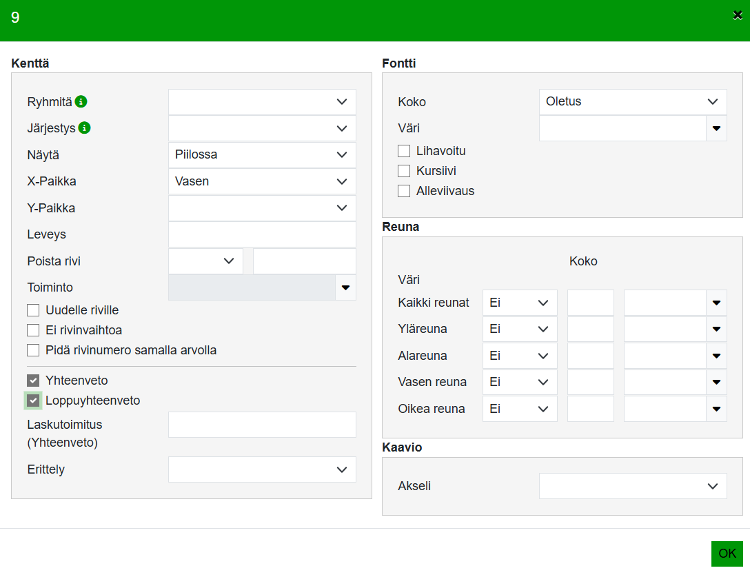Click the info icon next to Järjestys

(85, 128)
